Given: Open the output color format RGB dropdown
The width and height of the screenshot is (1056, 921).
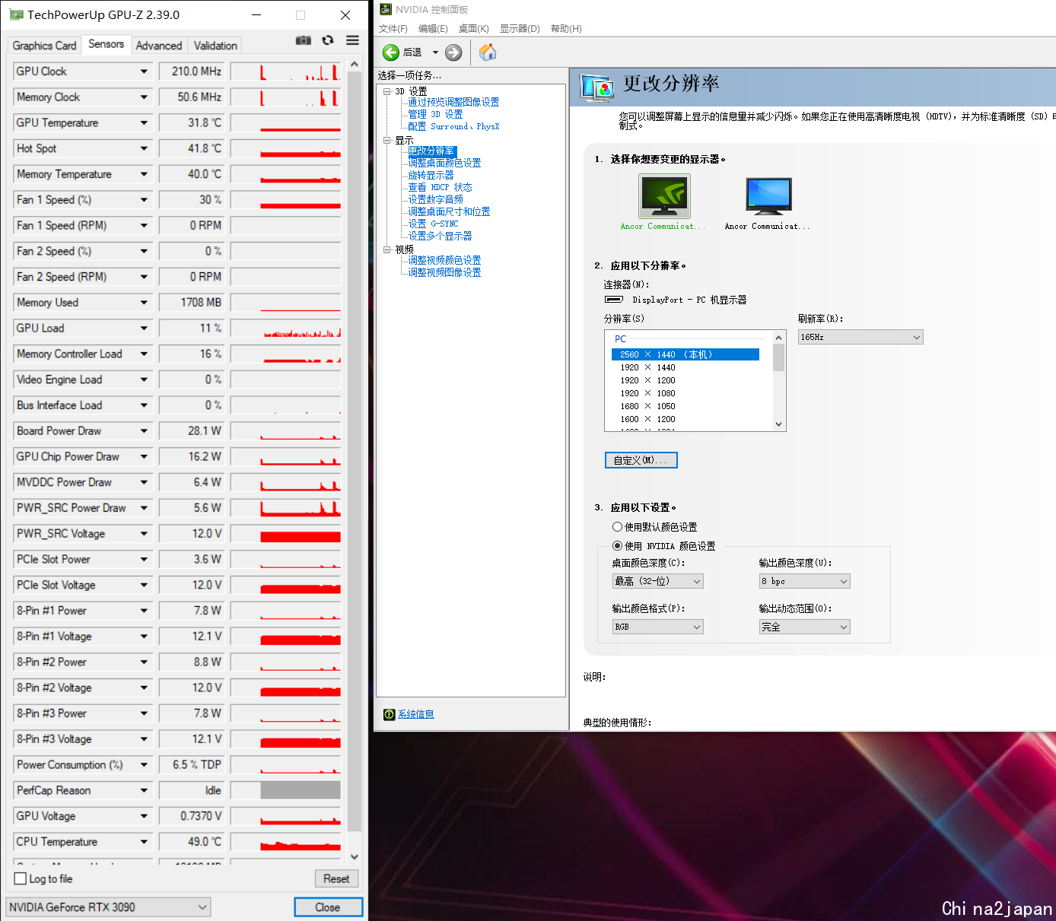Looking at the screenshot, I should [x=658, y=627].
